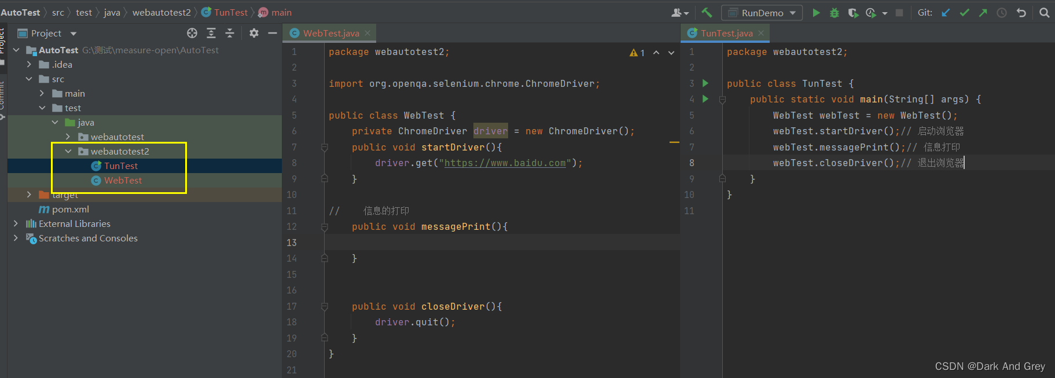
Task: Commit changes with the Git checkmark icon
Action: [x=964, y=13]
